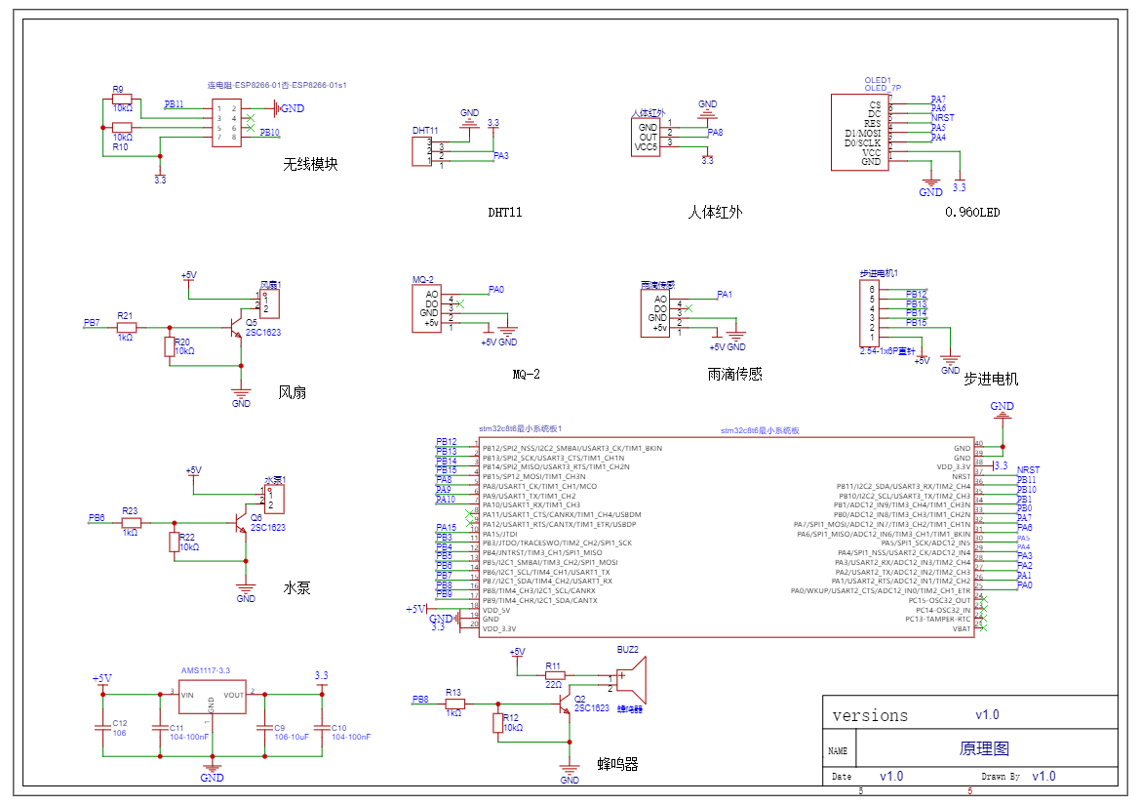Select capacitor C10 104-100nF symbol
The height and width of the screenshot is (805, 1141).
[322, 726]
